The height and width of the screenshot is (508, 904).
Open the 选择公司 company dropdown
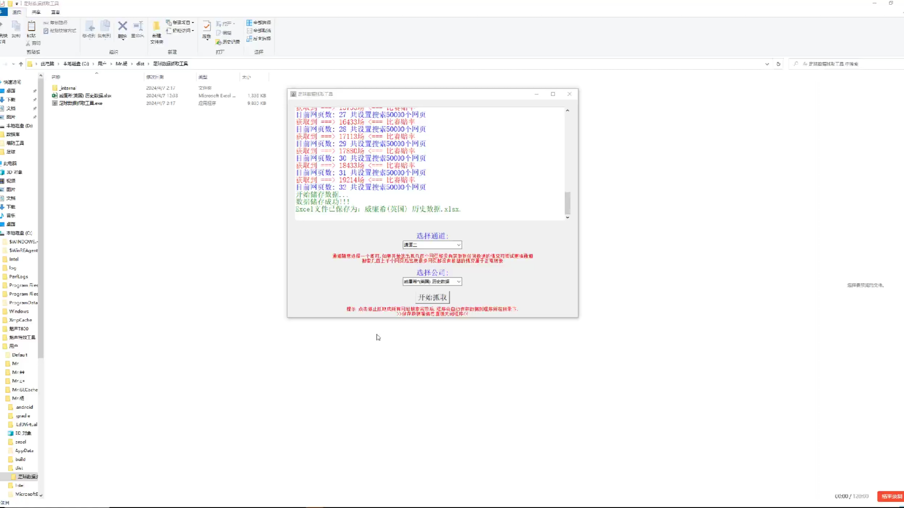coord(432,281)
